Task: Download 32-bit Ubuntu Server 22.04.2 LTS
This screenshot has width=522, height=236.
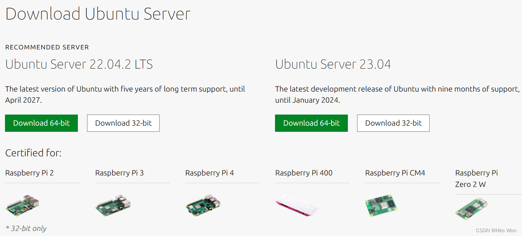Action: (123, 123)
